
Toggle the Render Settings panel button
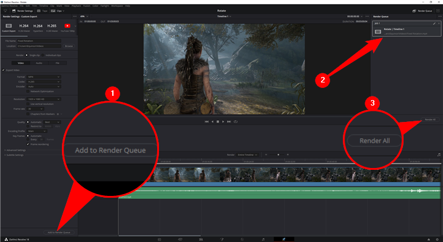(x=22, y=11)
